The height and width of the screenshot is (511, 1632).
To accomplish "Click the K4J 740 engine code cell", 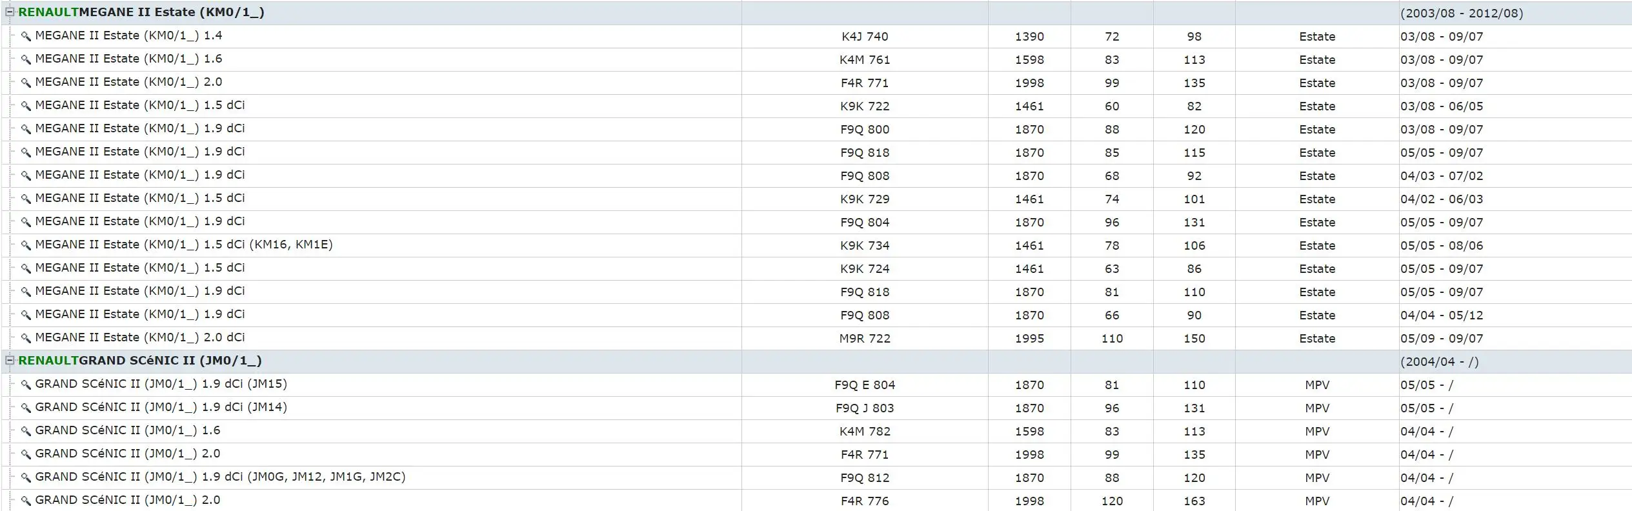I will pos(865,36).
